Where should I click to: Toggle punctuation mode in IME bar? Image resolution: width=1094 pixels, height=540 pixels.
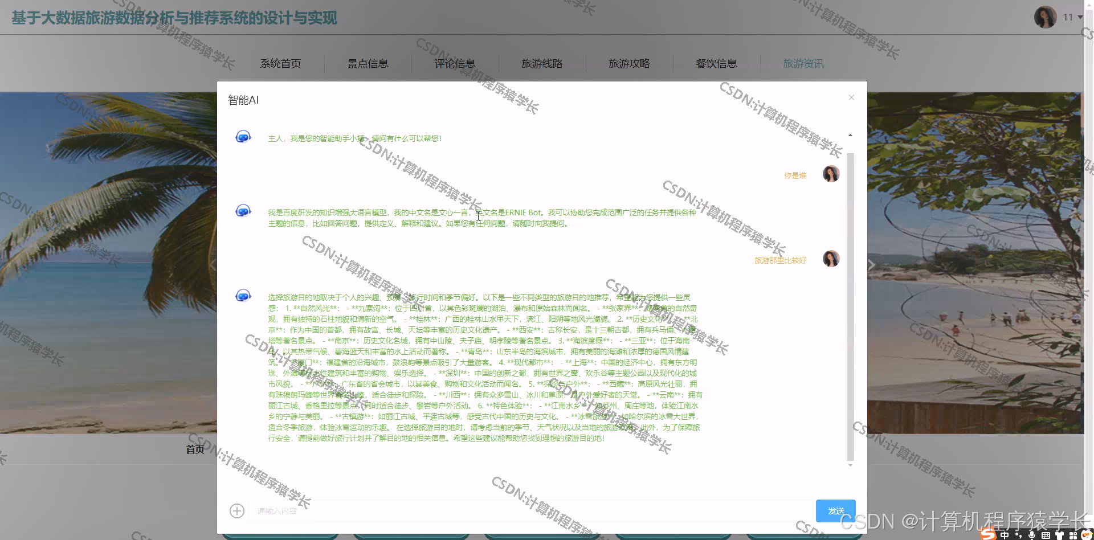point(1018,535)
